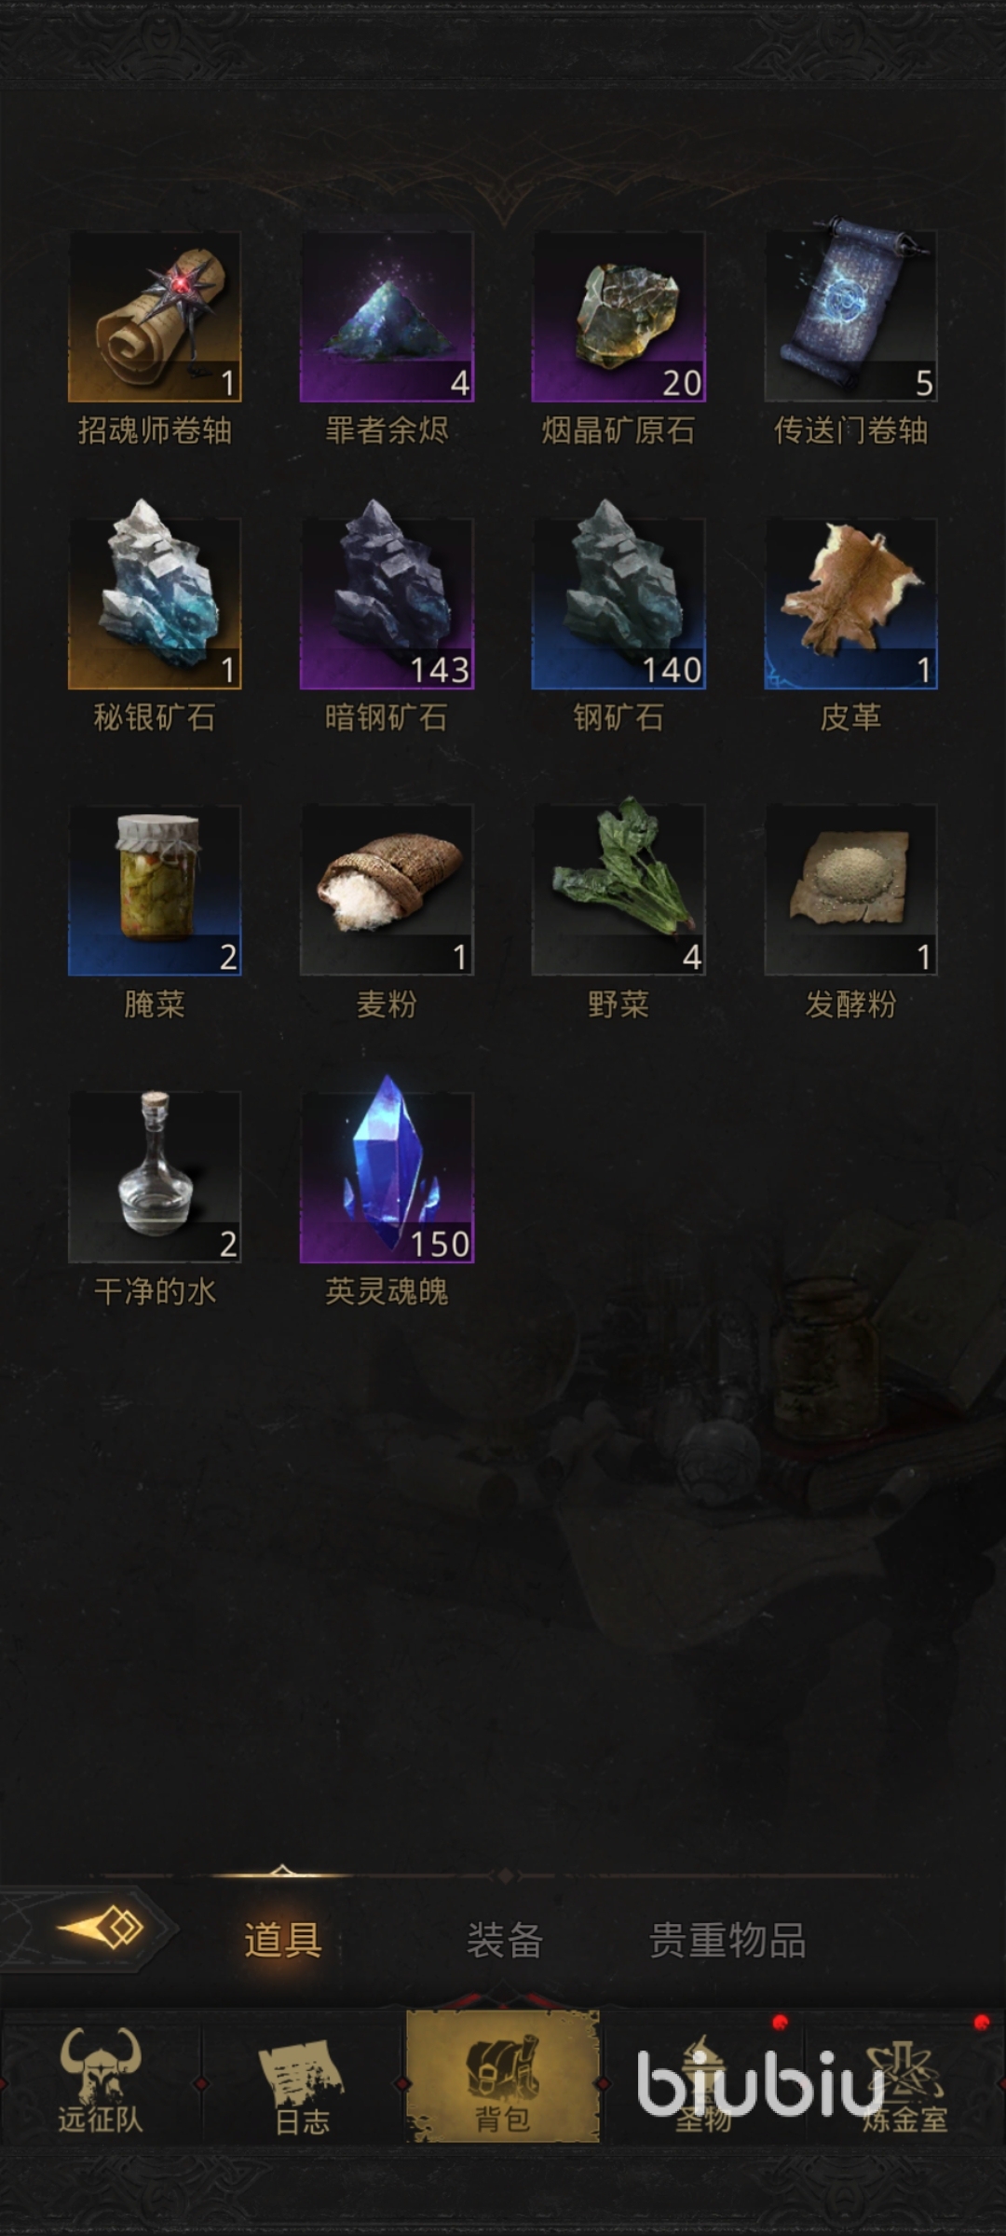Viewport: 1006px width, 2236px height.
Task: Select the 暗钢矿石 stack of 143
Action: 387,604
